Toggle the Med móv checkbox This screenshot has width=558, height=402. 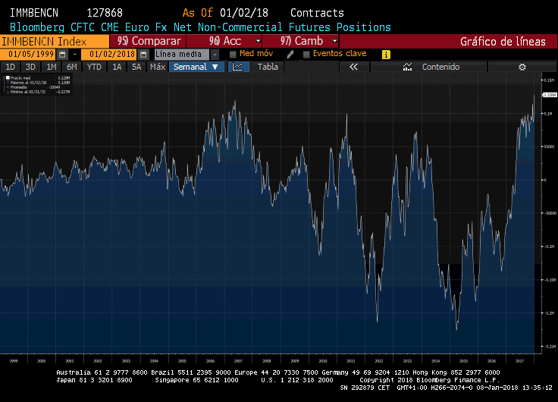[233, 55]
